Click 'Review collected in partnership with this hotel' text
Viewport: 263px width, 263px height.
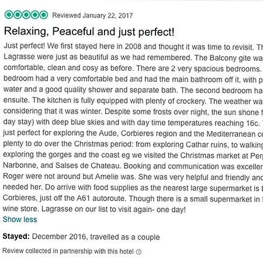pos(68,251)
